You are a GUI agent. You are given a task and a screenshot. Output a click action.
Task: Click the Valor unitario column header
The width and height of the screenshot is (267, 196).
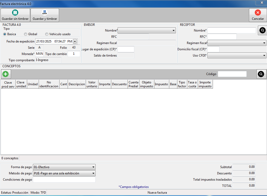(92, 84)
